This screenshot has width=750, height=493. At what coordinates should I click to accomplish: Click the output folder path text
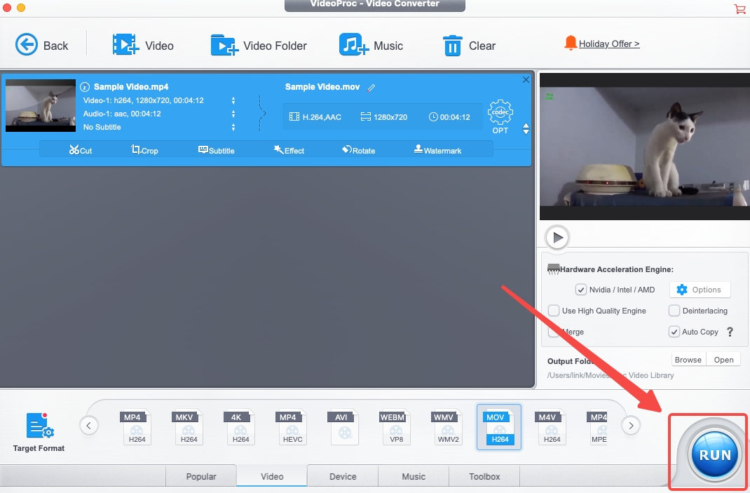tap(611, 375)
